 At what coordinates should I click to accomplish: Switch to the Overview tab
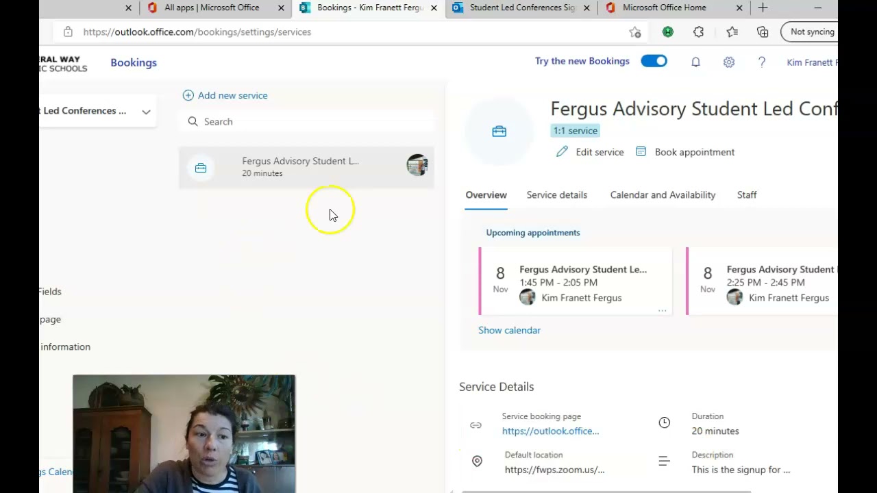486,195
